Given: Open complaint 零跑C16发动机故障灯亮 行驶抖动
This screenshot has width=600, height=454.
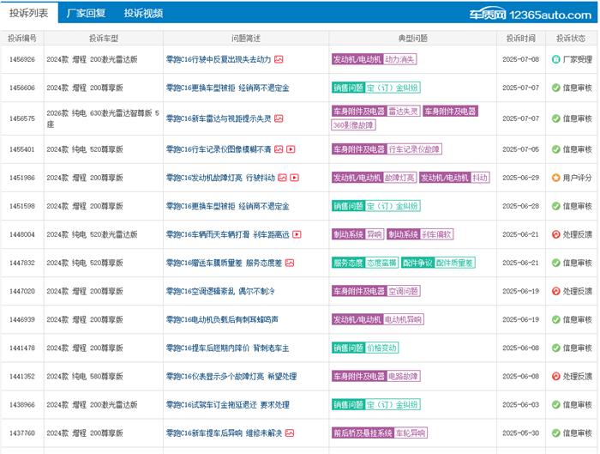Looking at the screenshot, I should 220,178.
